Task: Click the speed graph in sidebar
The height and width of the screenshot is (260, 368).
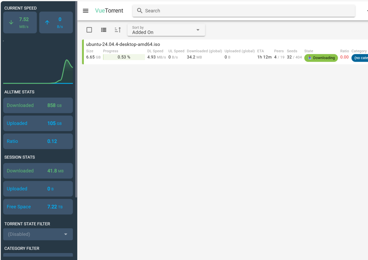Action: [38, 66]
